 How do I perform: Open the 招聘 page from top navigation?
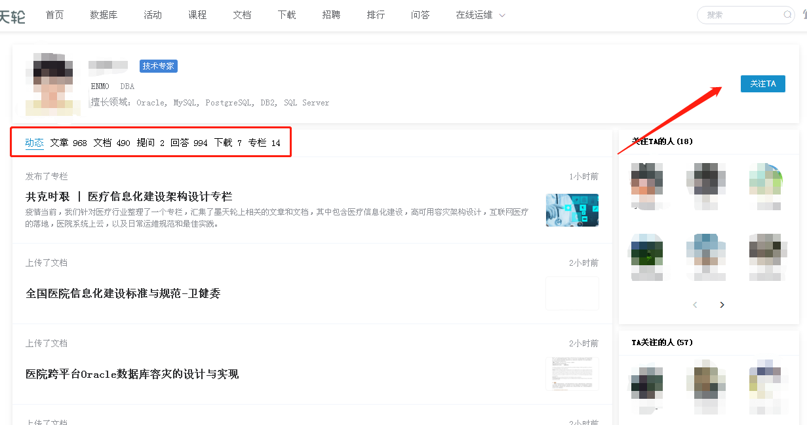click(331, 14)
